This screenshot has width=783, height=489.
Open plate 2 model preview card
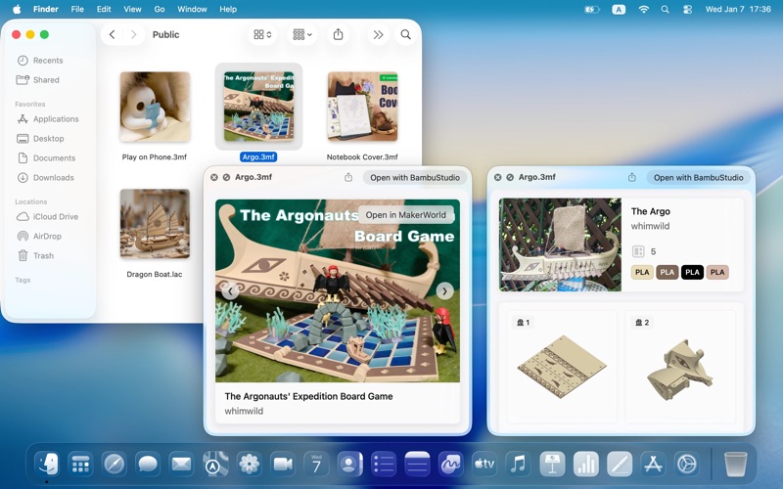[x=680, y=367]
